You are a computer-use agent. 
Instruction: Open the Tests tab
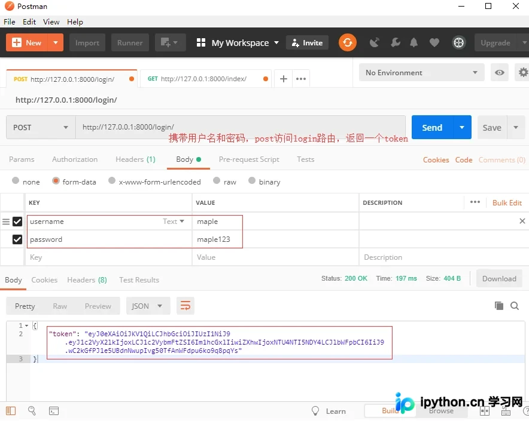pyautogui.click(x=306, y=159)
